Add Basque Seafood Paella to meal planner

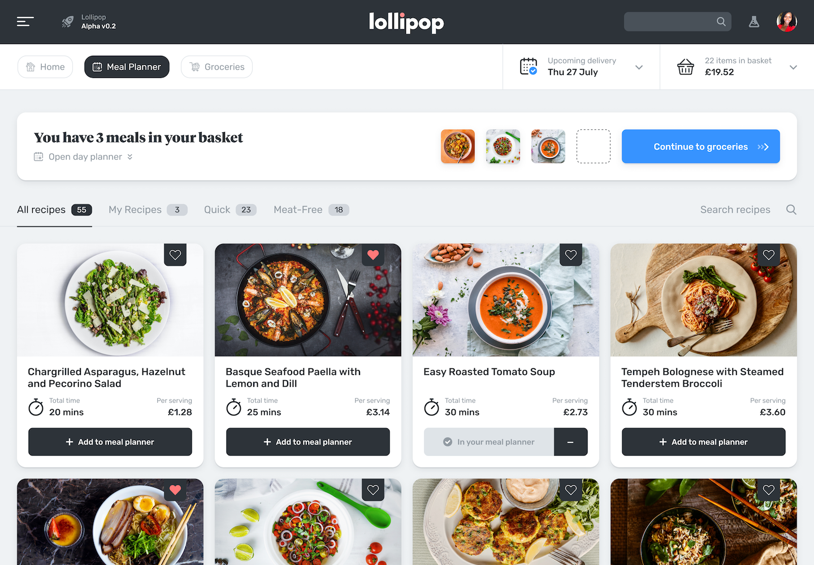click(x=308, y=442)
